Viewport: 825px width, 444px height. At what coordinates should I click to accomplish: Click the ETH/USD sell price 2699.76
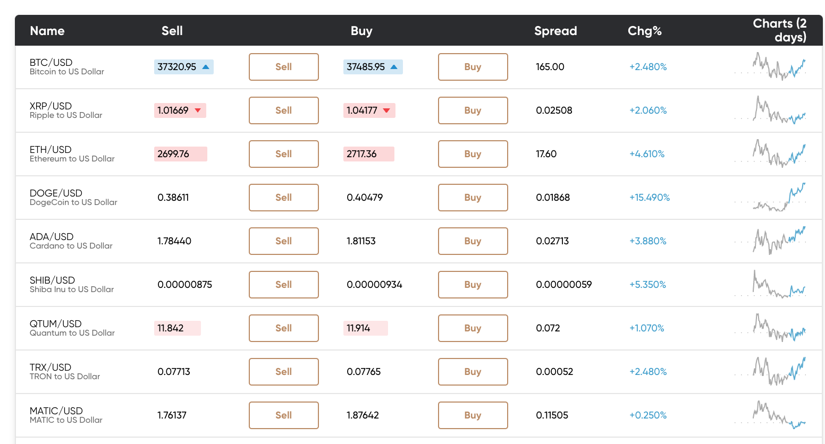(x=181, y=154)
